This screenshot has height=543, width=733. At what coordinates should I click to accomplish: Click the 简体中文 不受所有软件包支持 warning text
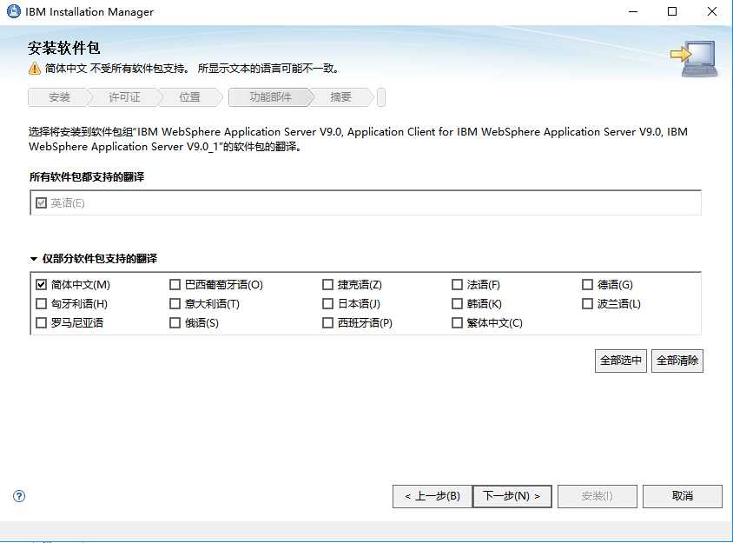pos(191,69)
